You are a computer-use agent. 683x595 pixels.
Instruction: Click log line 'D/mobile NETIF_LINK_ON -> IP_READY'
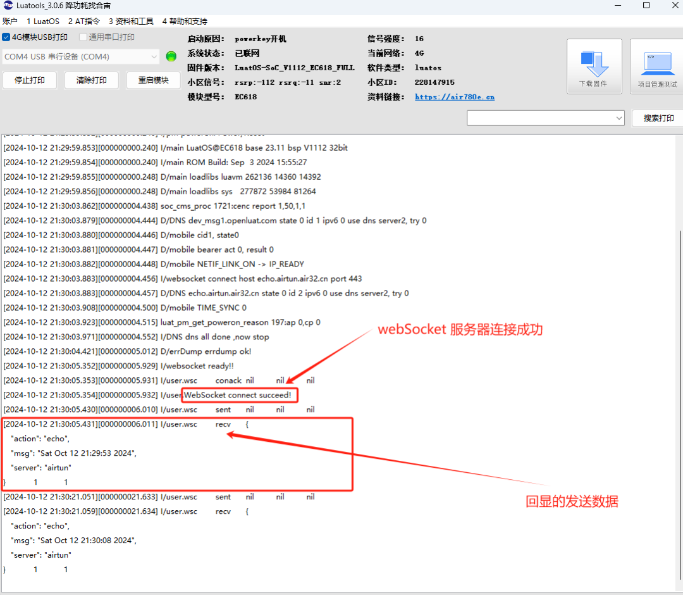tap(154, 264)
